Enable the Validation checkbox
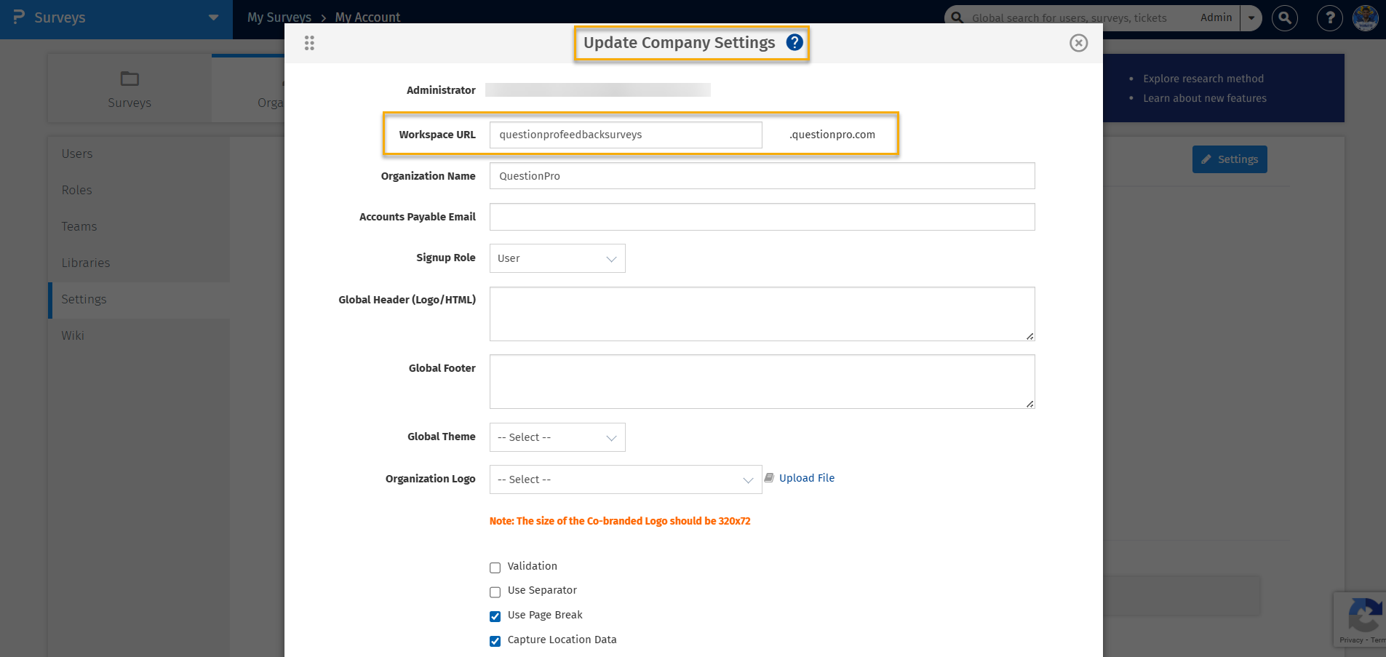1386x657 pixels. point(495,568)
